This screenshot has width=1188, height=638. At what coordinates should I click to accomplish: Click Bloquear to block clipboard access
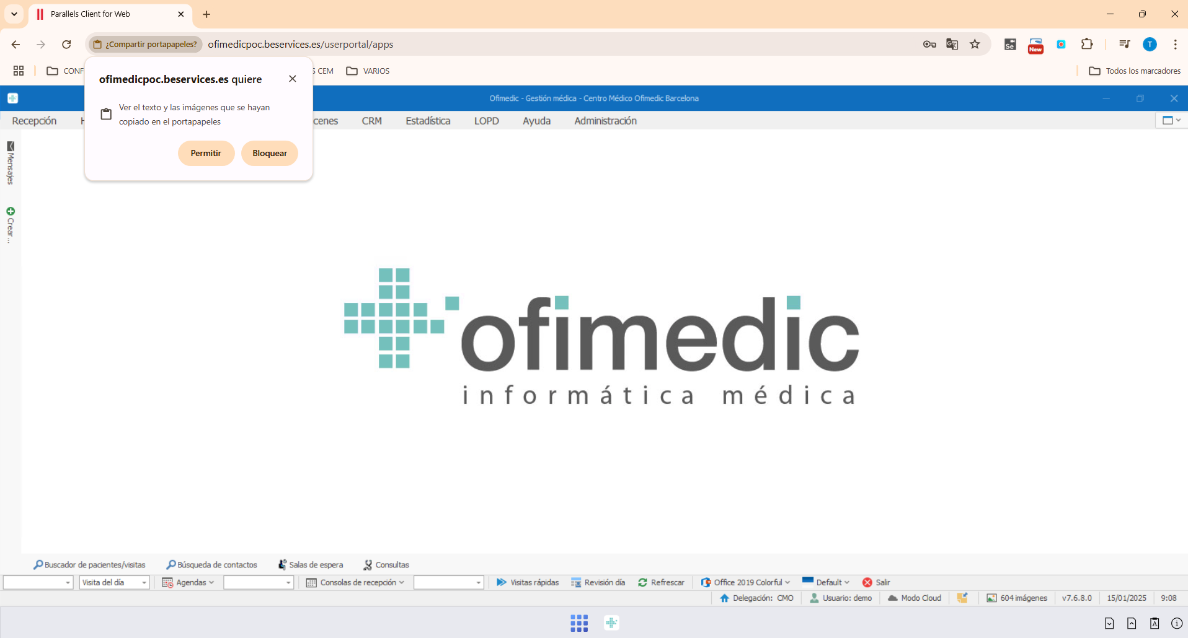269,153
